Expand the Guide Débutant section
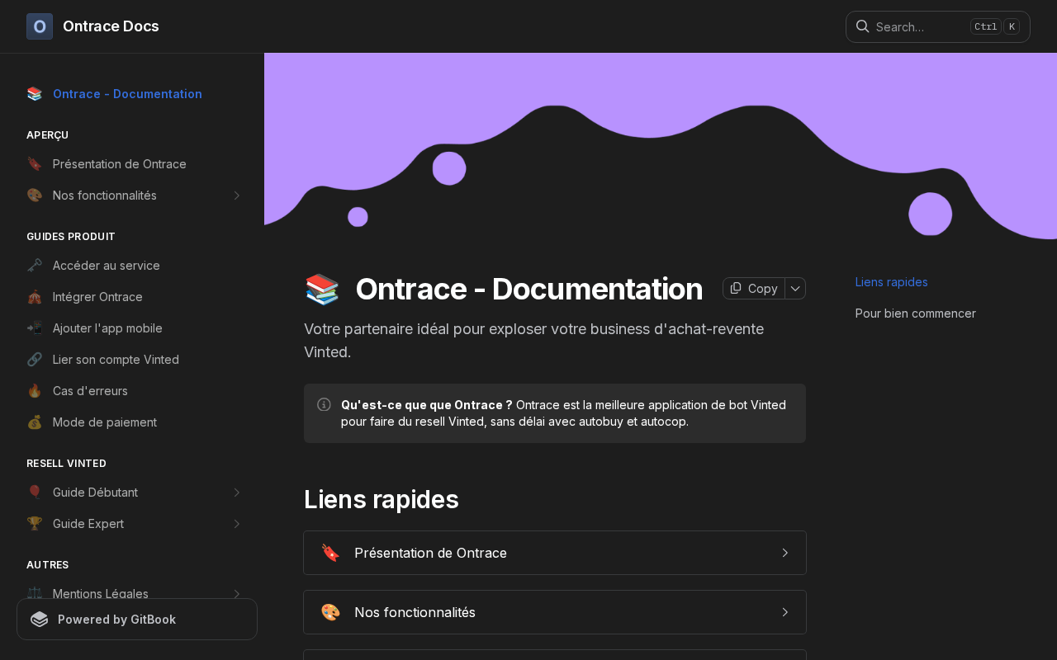 click(237, 493)
